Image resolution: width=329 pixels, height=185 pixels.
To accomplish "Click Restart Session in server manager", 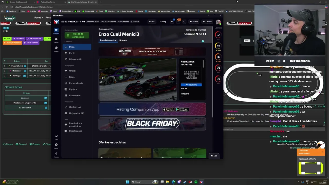I will click(x=12, y=43).
